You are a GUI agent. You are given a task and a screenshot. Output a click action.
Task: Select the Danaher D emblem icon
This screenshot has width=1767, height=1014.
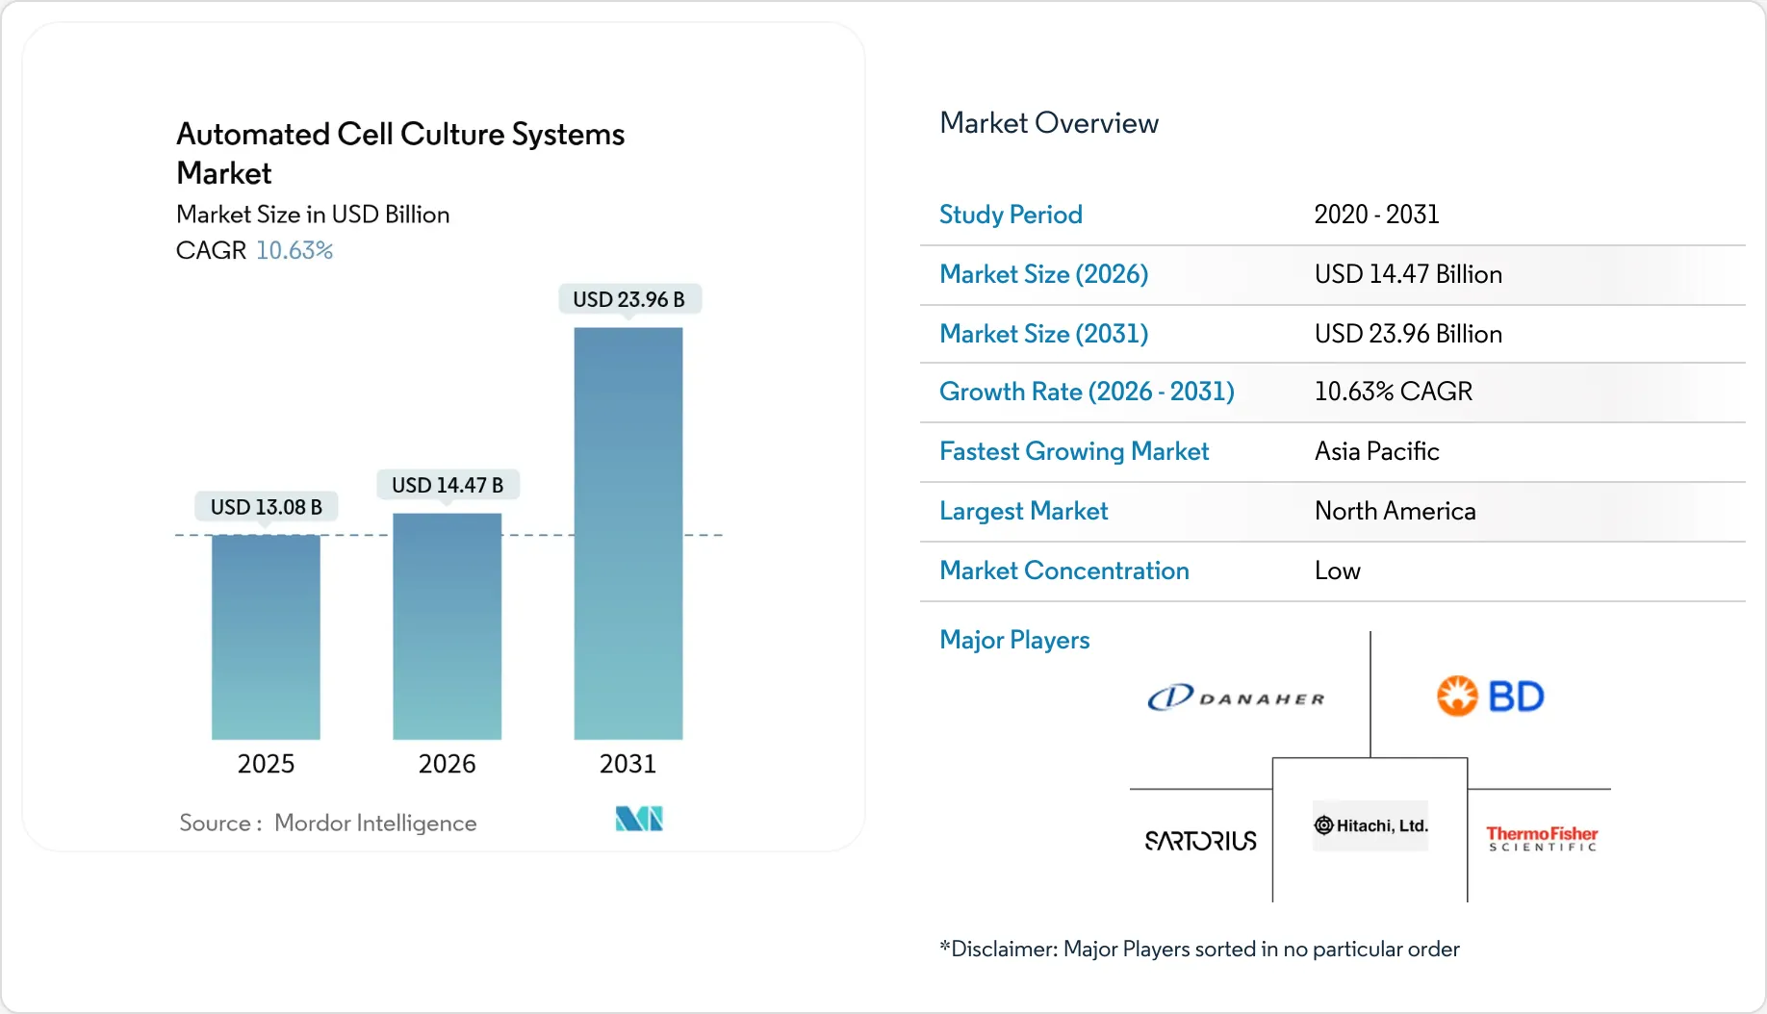[1169, 695]
